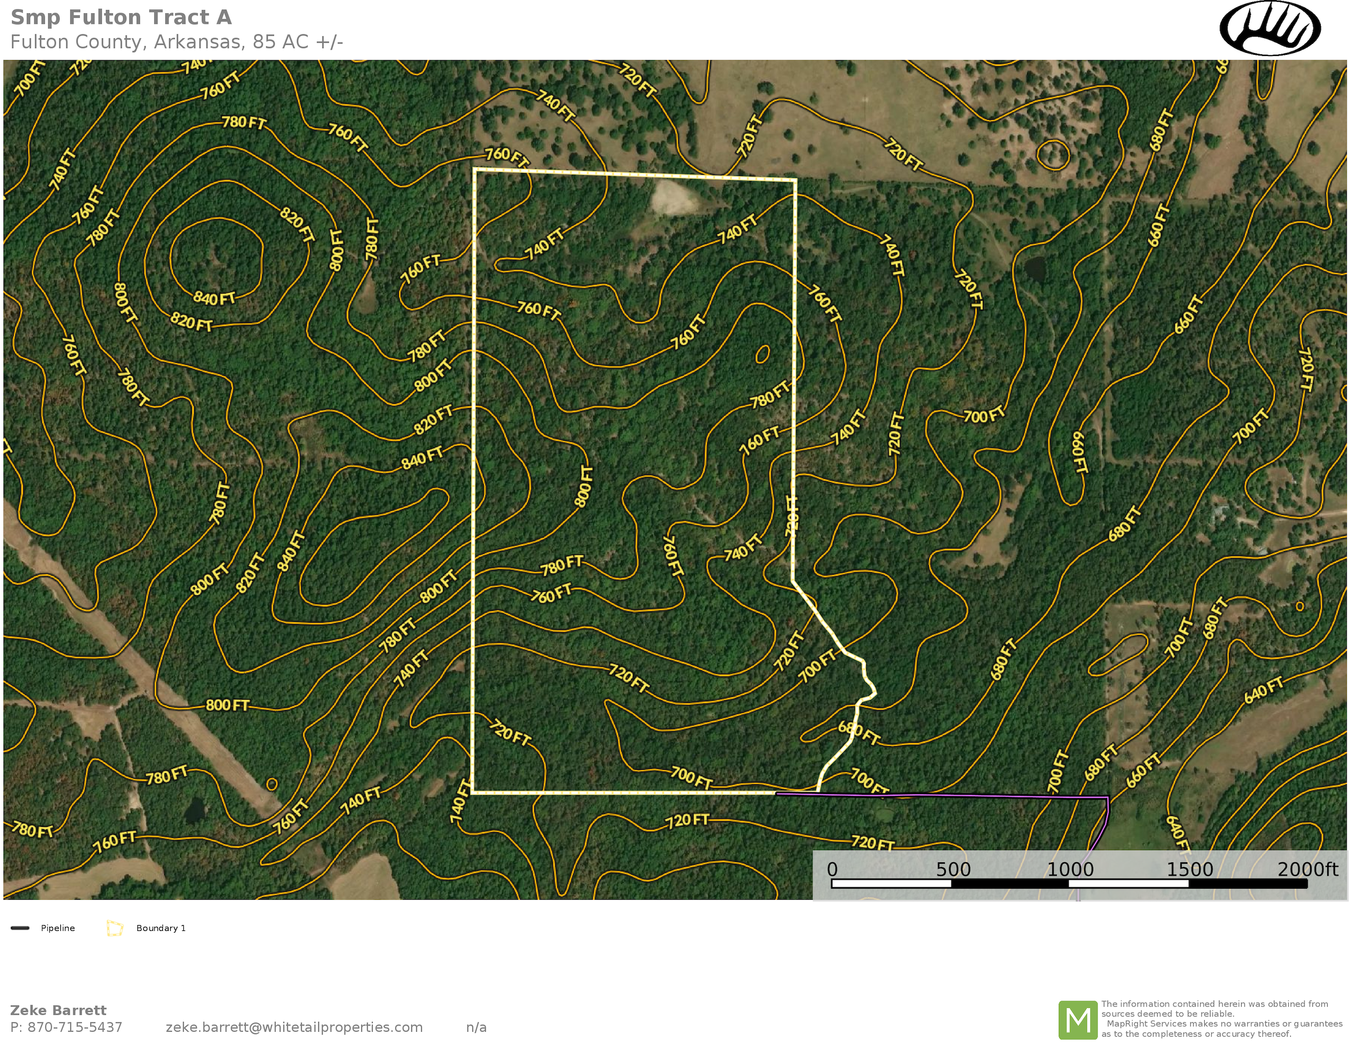The height and width of the screenshot is (1045, 1352).
Task: Click the 500 mark on scale bar
Action: [953, 870]
